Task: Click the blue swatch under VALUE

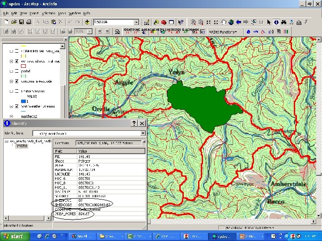Action: click(x=24, y=101)
